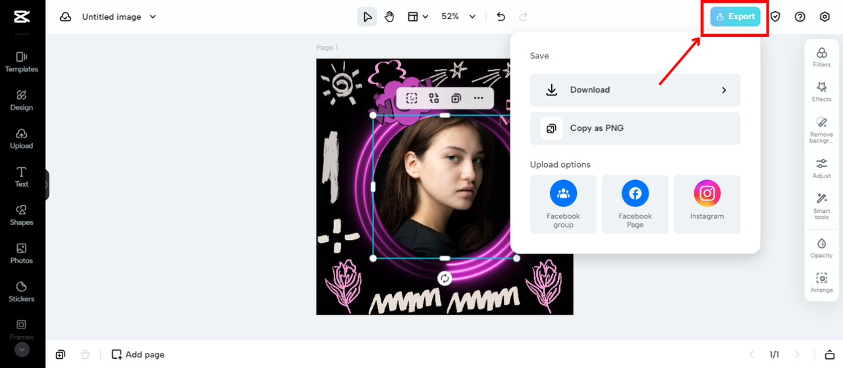843x368 pixels.
Task: Expand the Download chevron arrow
Action: click(x=724, y=90)
